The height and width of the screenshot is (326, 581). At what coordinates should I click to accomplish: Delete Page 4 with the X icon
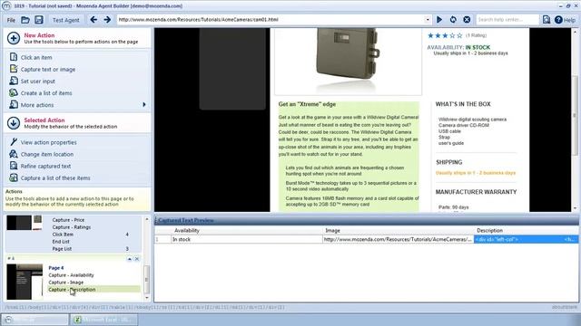(137, 259)
